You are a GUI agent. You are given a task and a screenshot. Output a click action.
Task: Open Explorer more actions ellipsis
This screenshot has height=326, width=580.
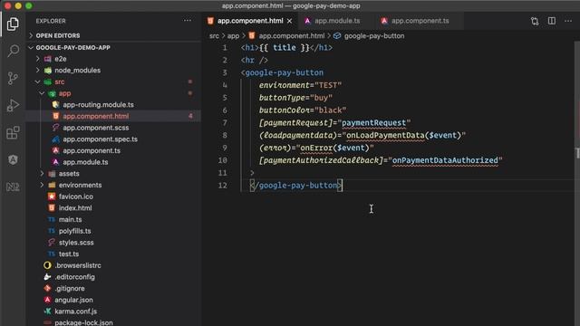pos(188,21)
